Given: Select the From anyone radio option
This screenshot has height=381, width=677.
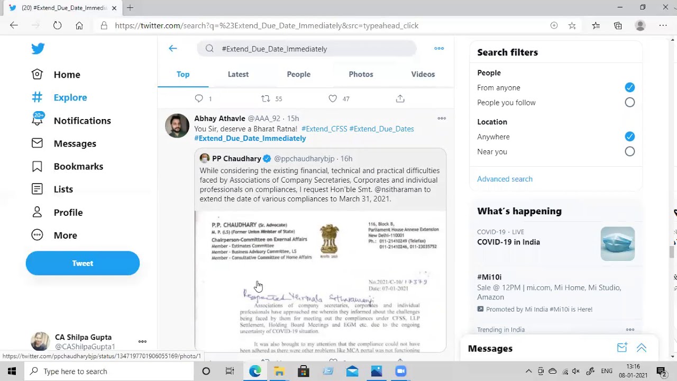Looking at the screenshot, I should tap(629, 87).
